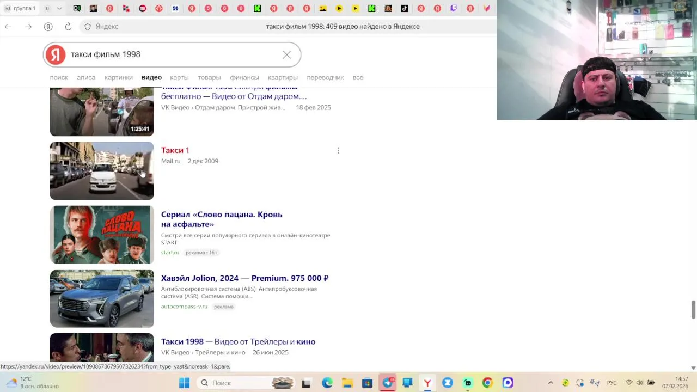Click the page vertical scrollbar thumb
The height and width of the screenshot is (392, 697).
[x=693, y=309]
